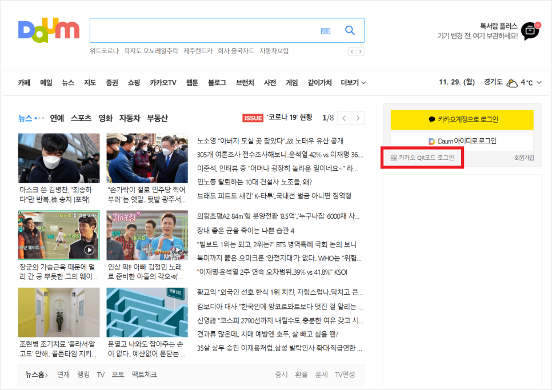Play the 장군의 가슴근육 video thumbnail
This screenshot has width=552, height=390.
[x=59, y=235]
